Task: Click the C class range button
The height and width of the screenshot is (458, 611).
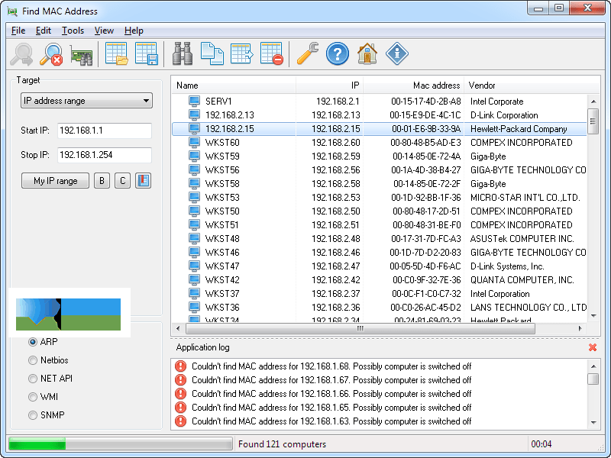Action: [x=122, y=181]
